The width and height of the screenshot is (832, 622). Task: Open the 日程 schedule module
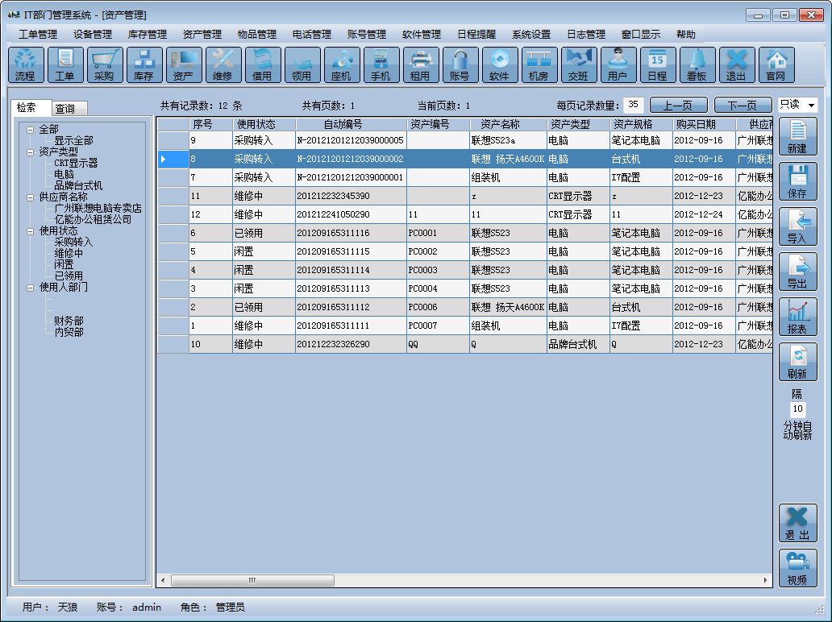(656, 64)
